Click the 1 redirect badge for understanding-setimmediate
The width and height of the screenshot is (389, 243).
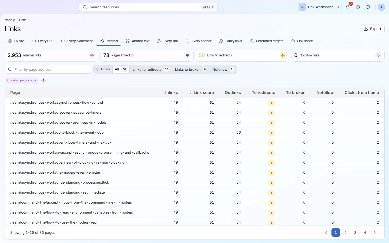[x=271, y=193]
